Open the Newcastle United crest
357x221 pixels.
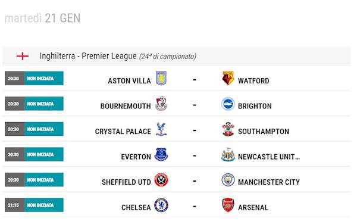[228, 154]
